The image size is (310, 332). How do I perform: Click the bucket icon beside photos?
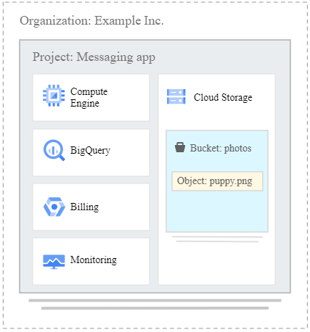pyautogui.click(x=180, y=147)
